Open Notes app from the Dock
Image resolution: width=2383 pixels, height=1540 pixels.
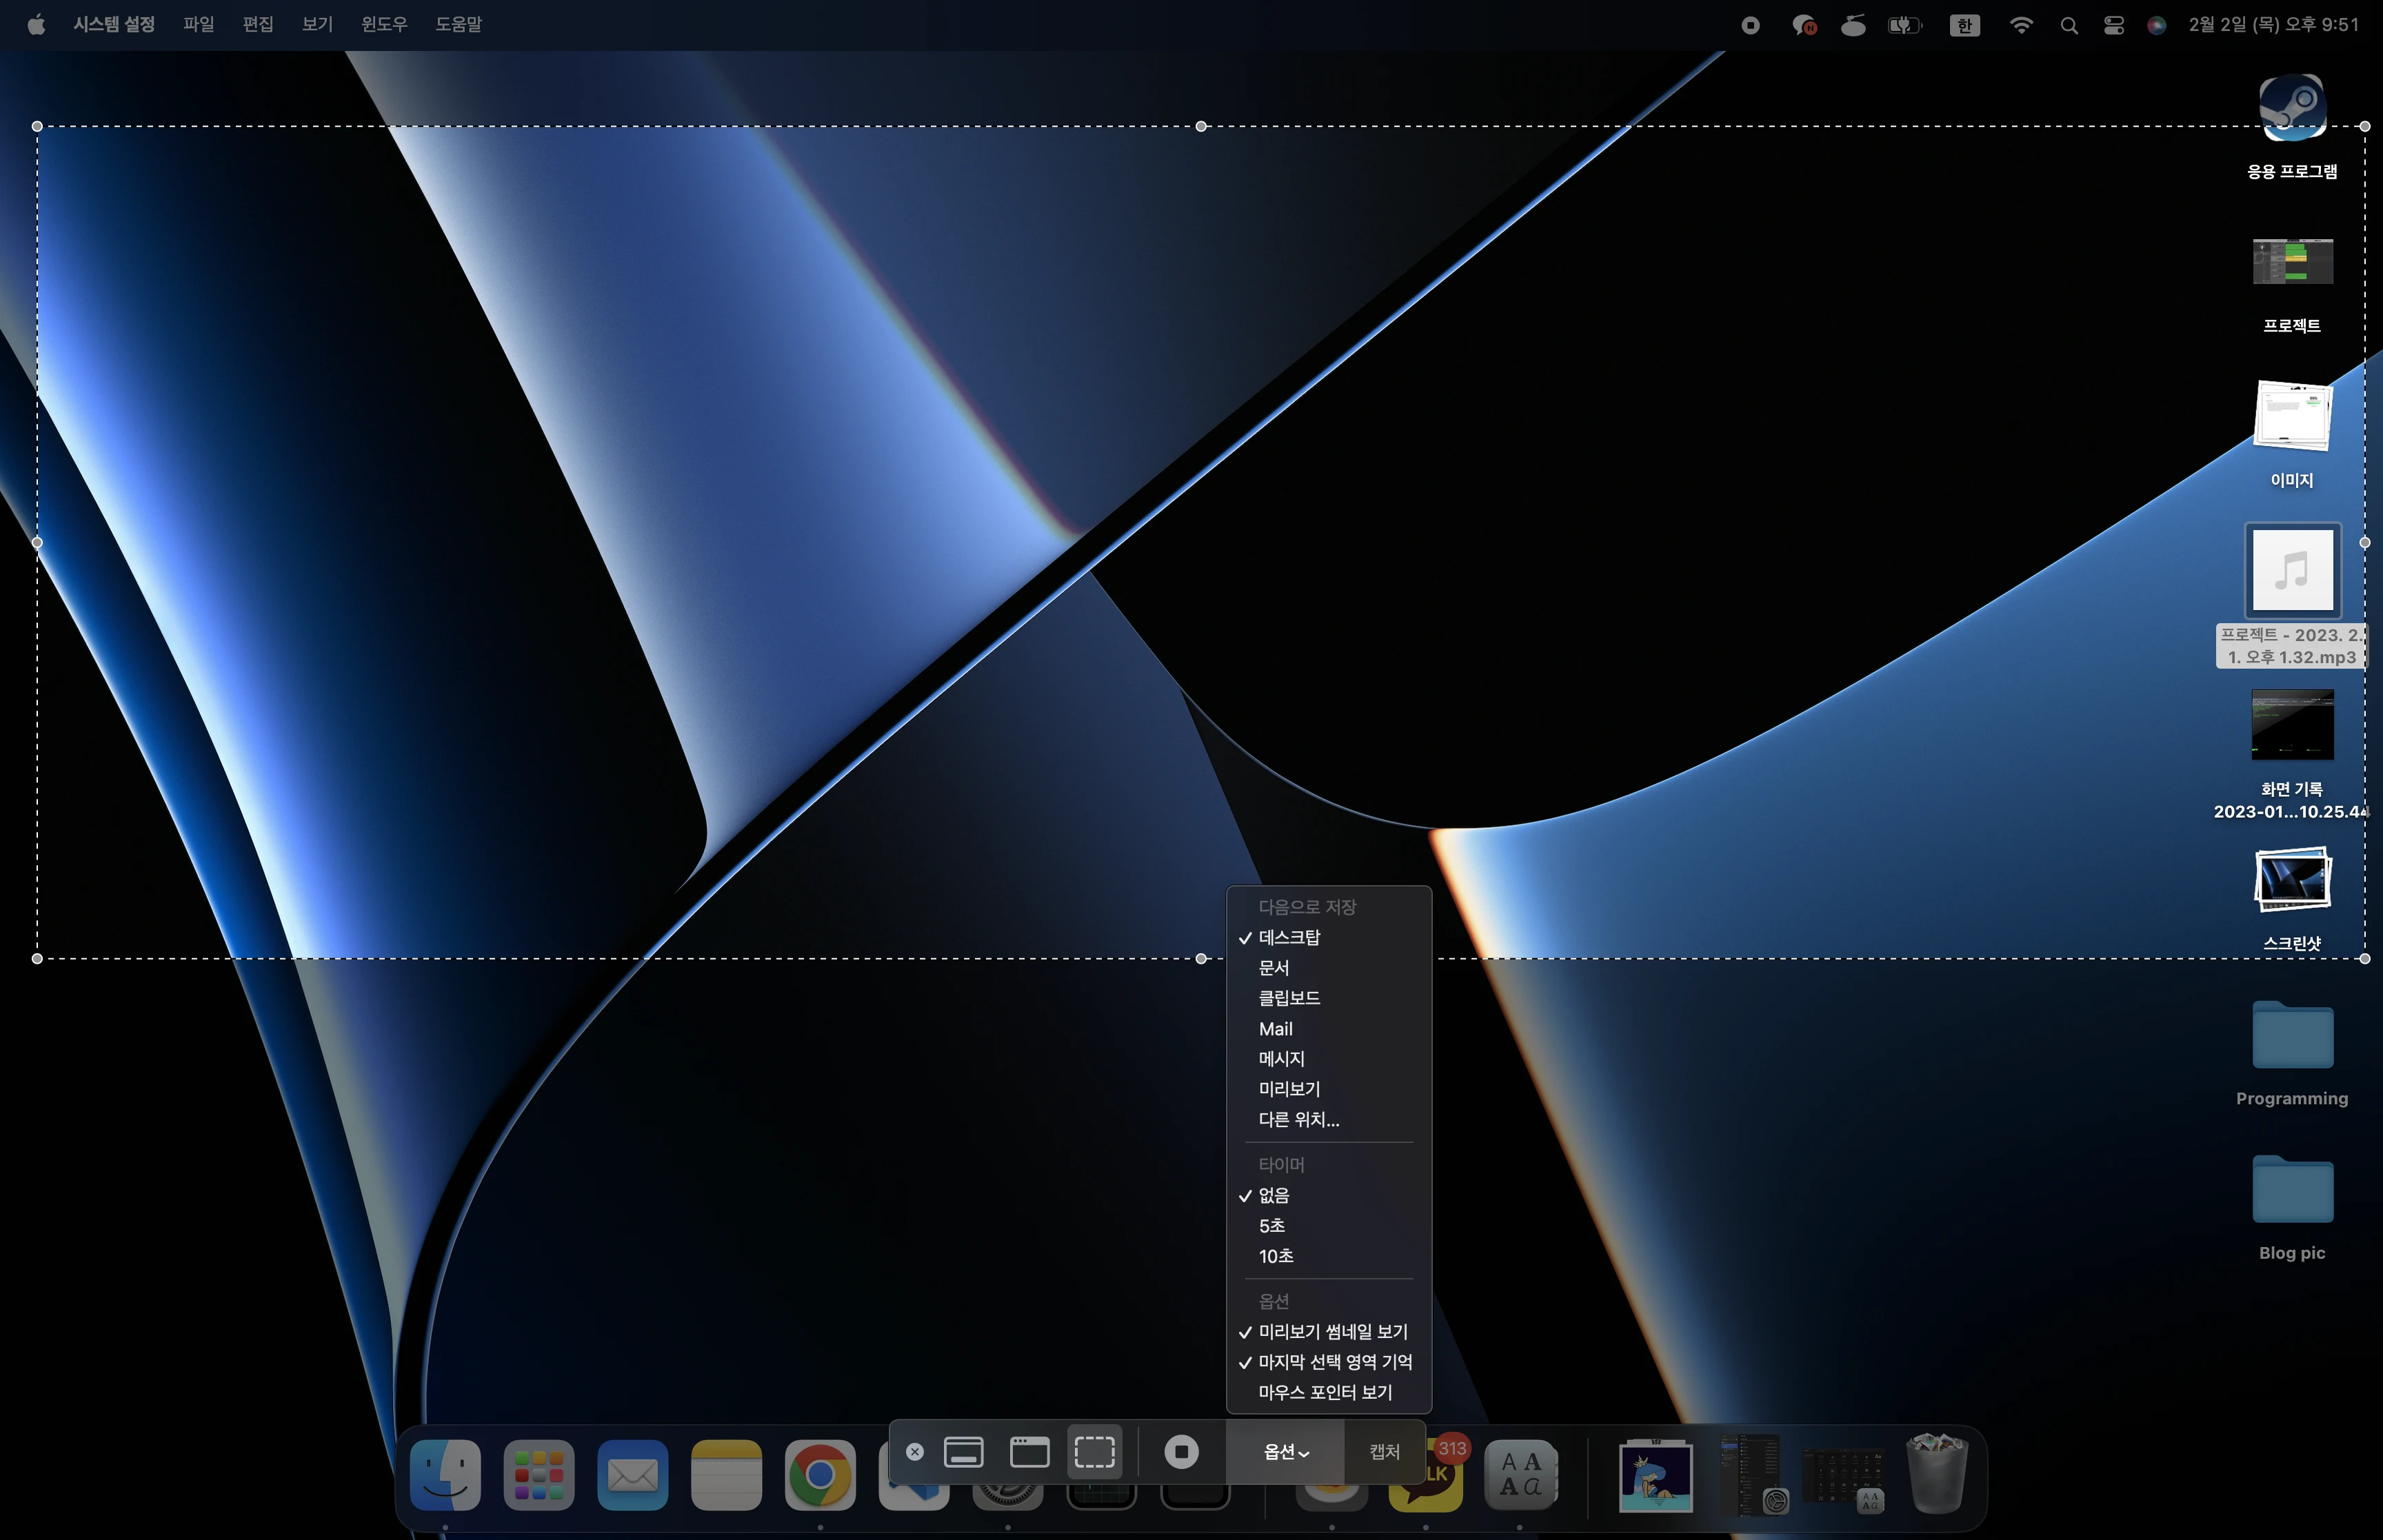726,1474
